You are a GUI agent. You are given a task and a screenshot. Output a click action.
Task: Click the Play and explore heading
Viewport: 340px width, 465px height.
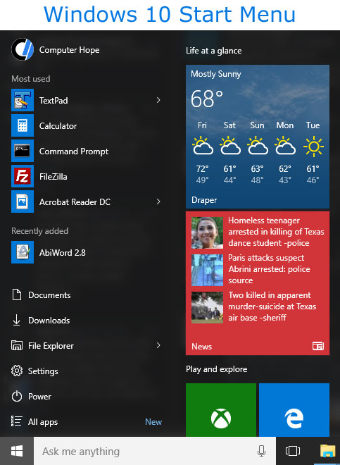[x=216, y=369]
